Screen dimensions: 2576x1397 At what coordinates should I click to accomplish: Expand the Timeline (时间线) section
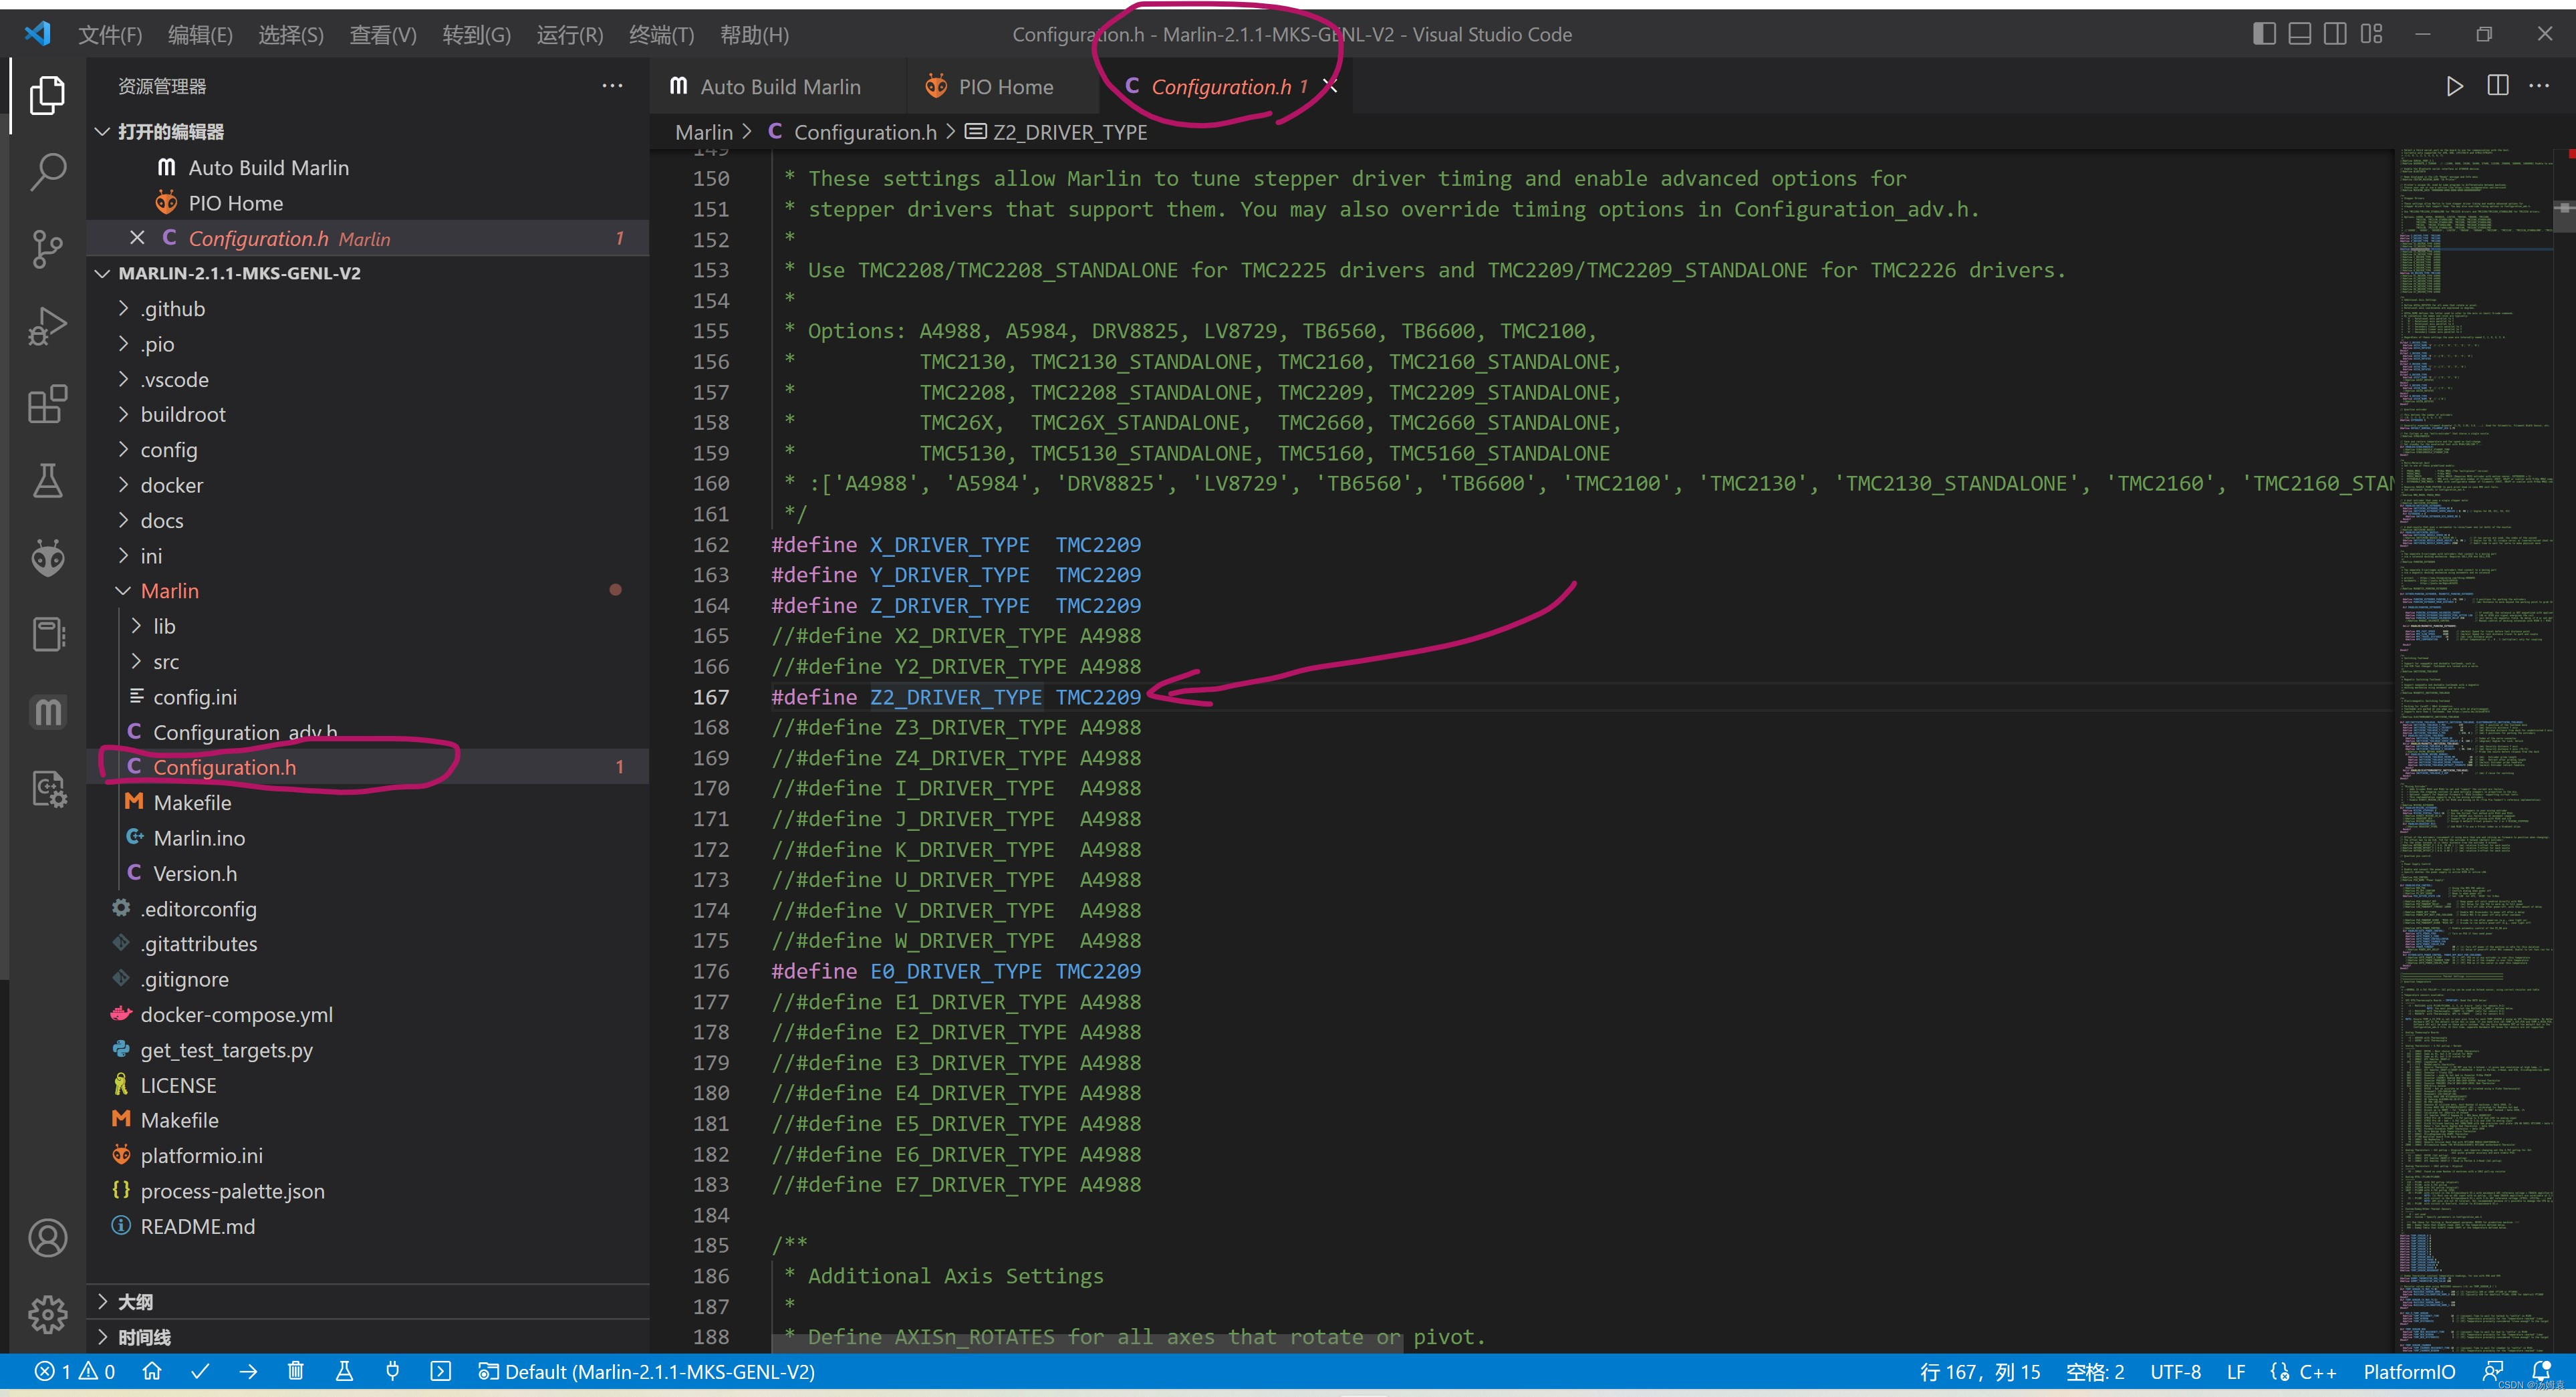point(102,1336)
